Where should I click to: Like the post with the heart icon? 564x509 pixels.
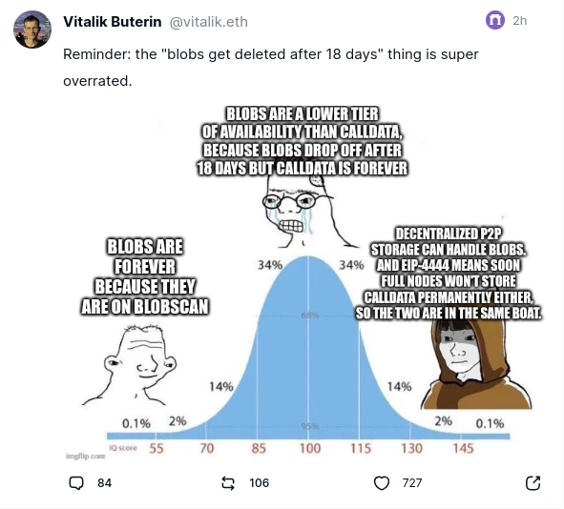382,482
